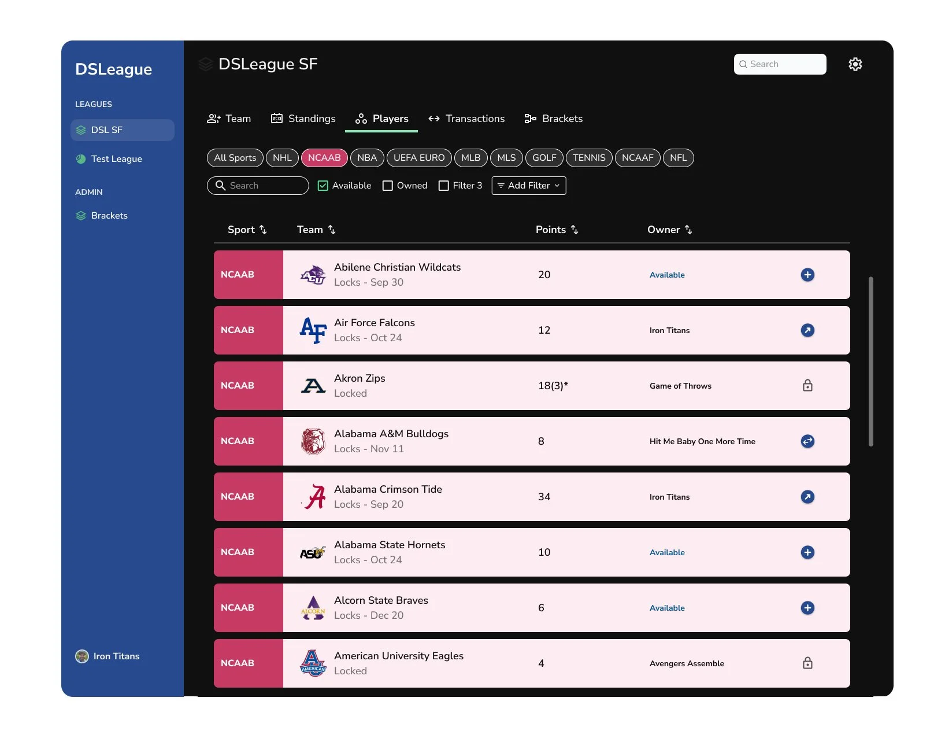
Task: Select the NBA sport filter pill
Action: point(367,158)
